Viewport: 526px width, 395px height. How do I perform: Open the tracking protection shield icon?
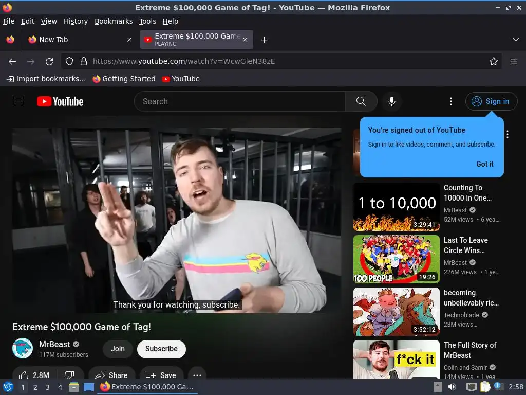coord(69,62)
